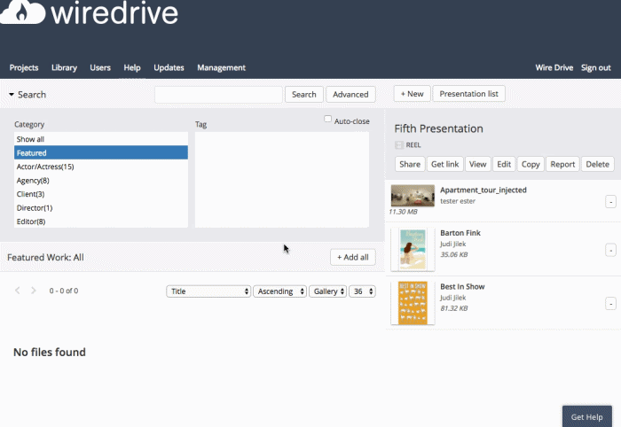This screenshot has width=621, height=427.
Task: Open the presentation Report
Action: coord(562,164)
